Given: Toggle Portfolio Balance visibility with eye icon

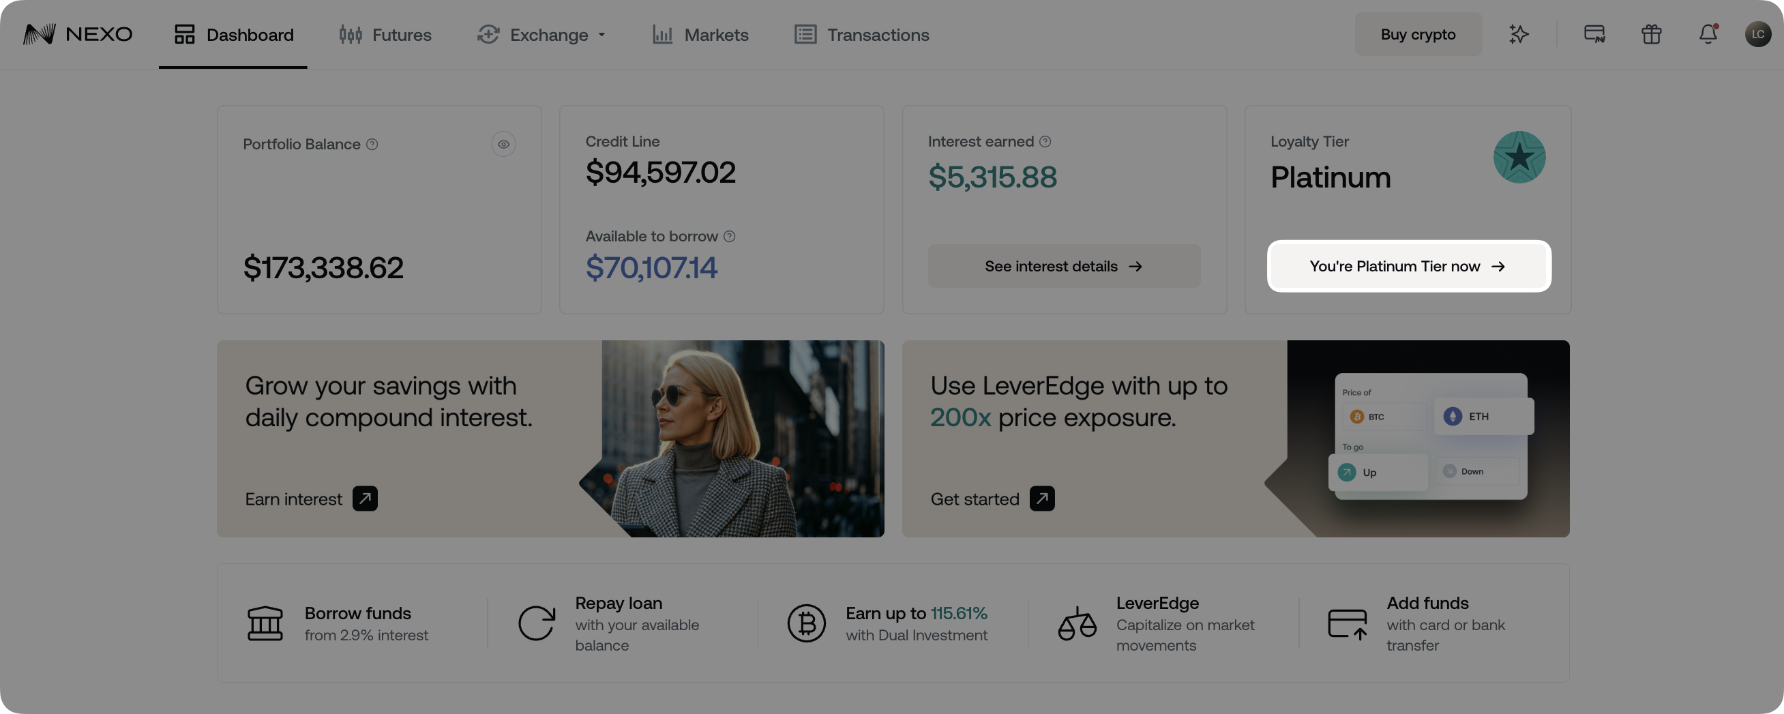Looking at the screenshot, I should (503, 144).
